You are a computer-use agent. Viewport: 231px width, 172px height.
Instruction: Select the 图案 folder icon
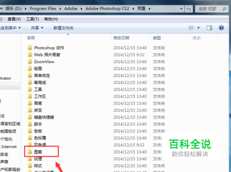[30, 152]
